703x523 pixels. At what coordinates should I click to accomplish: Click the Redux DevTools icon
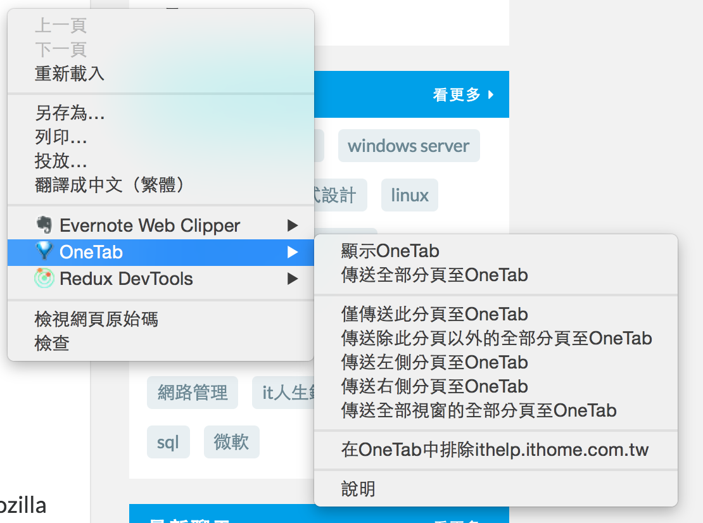pyautogui.click(x=44, y=279)
